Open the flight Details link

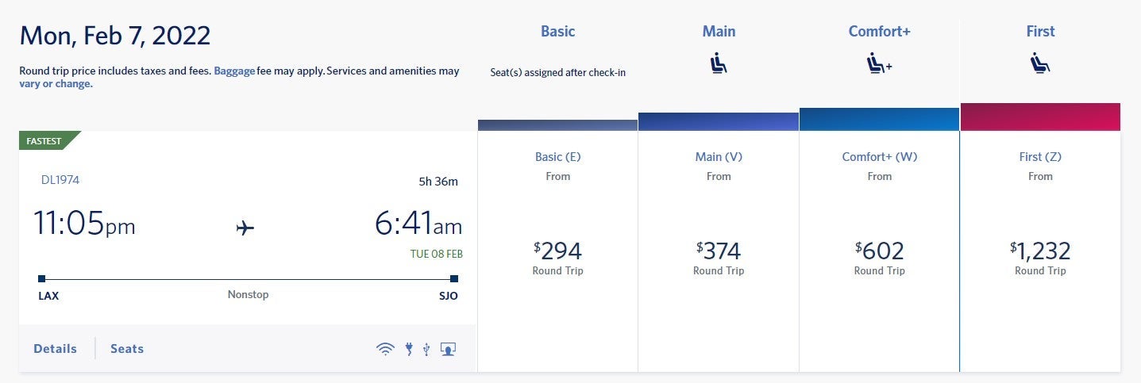coord(56,349)
